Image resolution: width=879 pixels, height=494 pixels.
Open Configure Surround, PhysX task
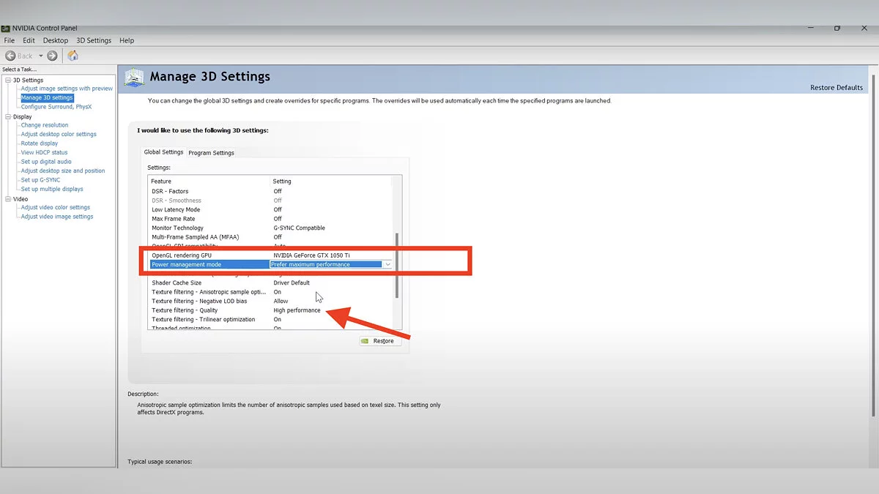pos(56,107)
